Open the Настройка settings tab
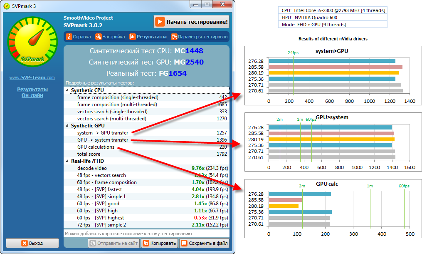Viewport: 422px width, 254px height. 114,37
